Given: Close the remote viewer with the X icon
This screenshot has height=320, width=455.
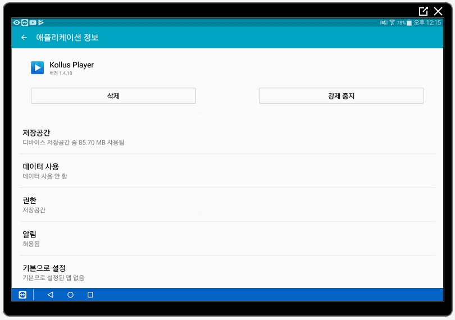Looking at the screenshot, I should 438,11.
